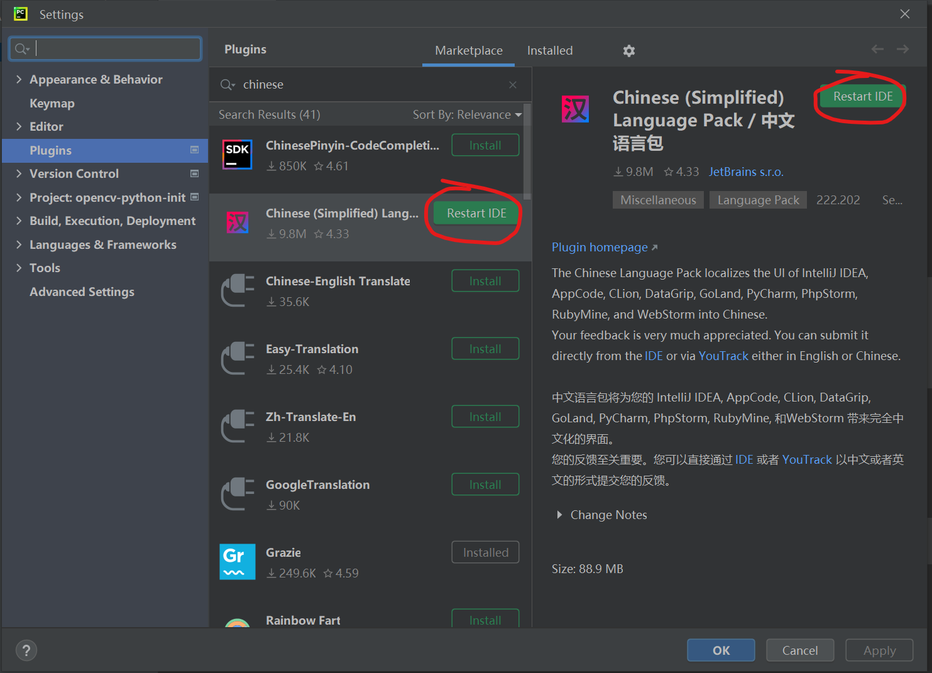Click the Grazie plugin icon
Image resolution: width=932 pixels, height=673 pixels.
point(237,561)
